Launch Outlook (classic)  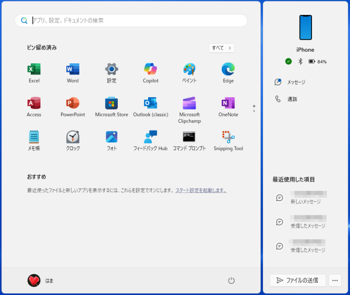(150, 107)
